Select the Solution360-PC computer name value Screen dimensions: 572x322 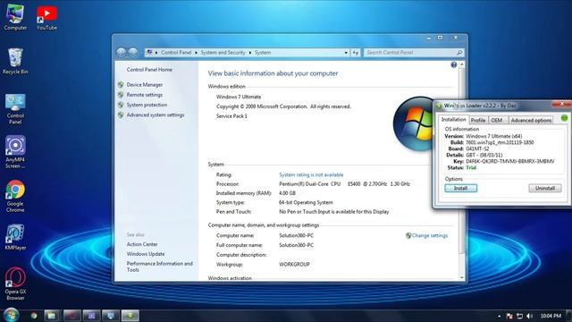pyautogui.click(x=296, y=236)
